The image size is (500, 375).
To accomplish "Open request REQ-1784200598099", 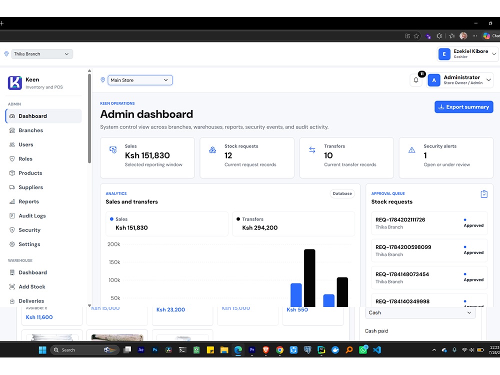I will click(429, 250).
